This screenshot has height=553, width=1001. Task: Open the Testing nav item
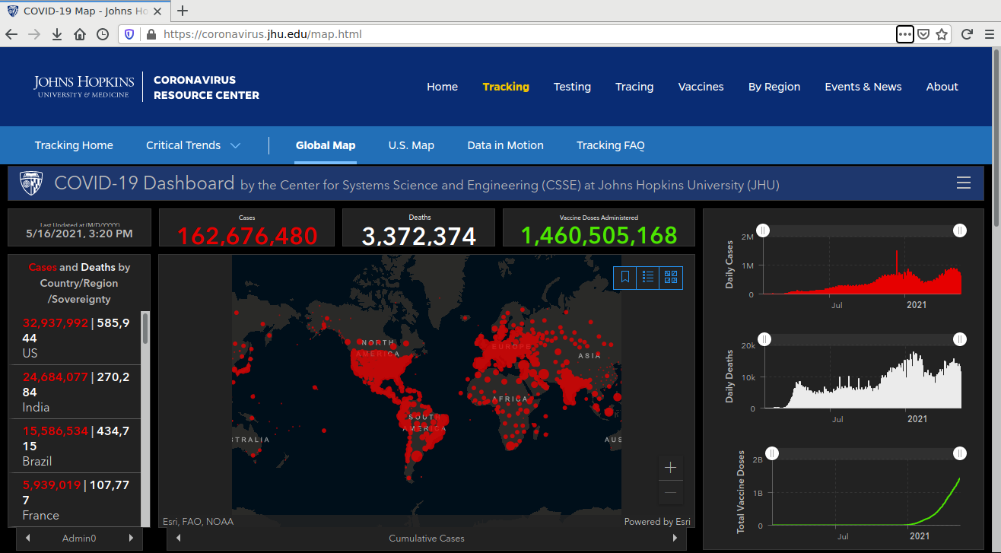click(572, 87)
